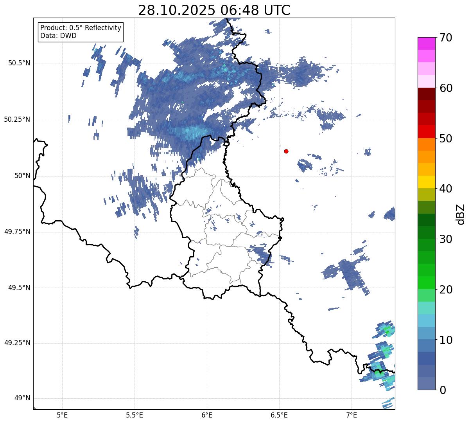470x423 pixels.
Task: Click the colorbar 30 tick label
Action: [446, 239]
